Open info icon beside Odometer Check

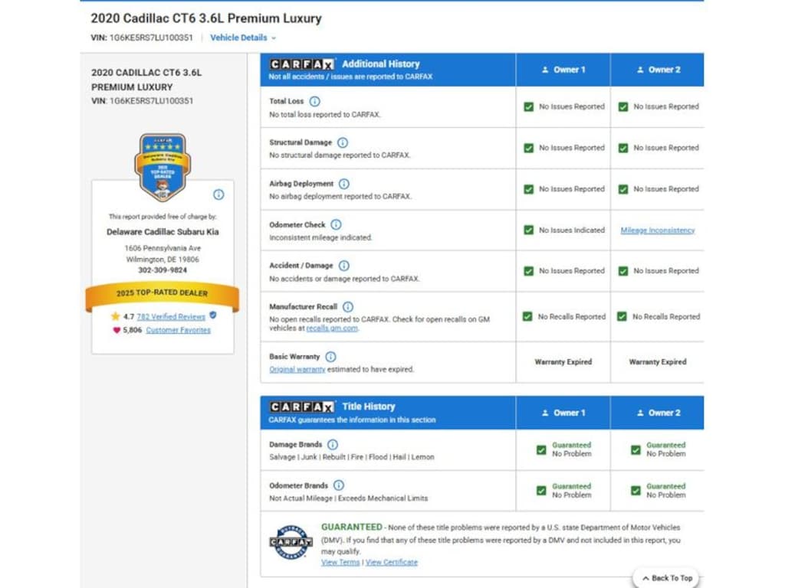(x=336, y=225)
